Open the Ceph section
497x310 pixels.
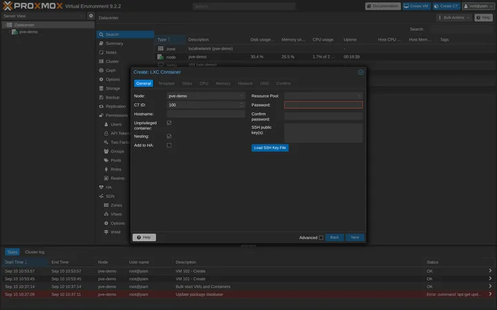(x=110, y=70)
